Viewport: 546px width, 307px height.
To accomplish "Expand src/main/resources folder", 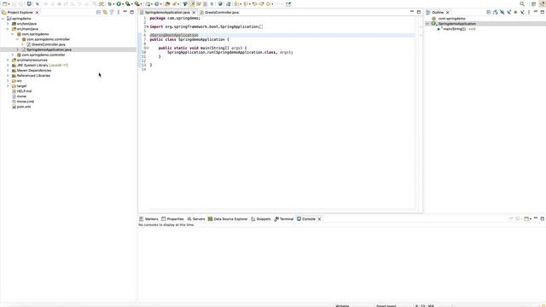I will coord(8,60).
